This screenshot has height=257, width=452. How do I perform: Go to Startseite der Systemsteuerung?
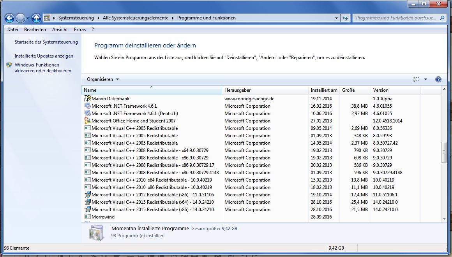point(46,42)
